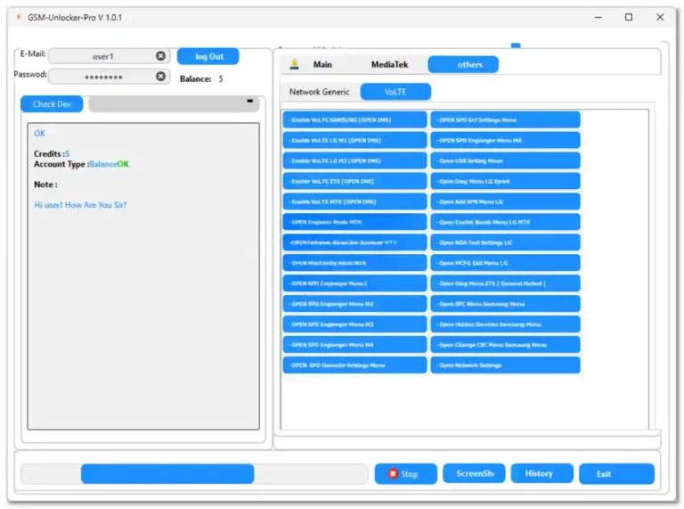Click the 'Note :' label in log
The image size is (684, 509).
(x=45, y=185)
